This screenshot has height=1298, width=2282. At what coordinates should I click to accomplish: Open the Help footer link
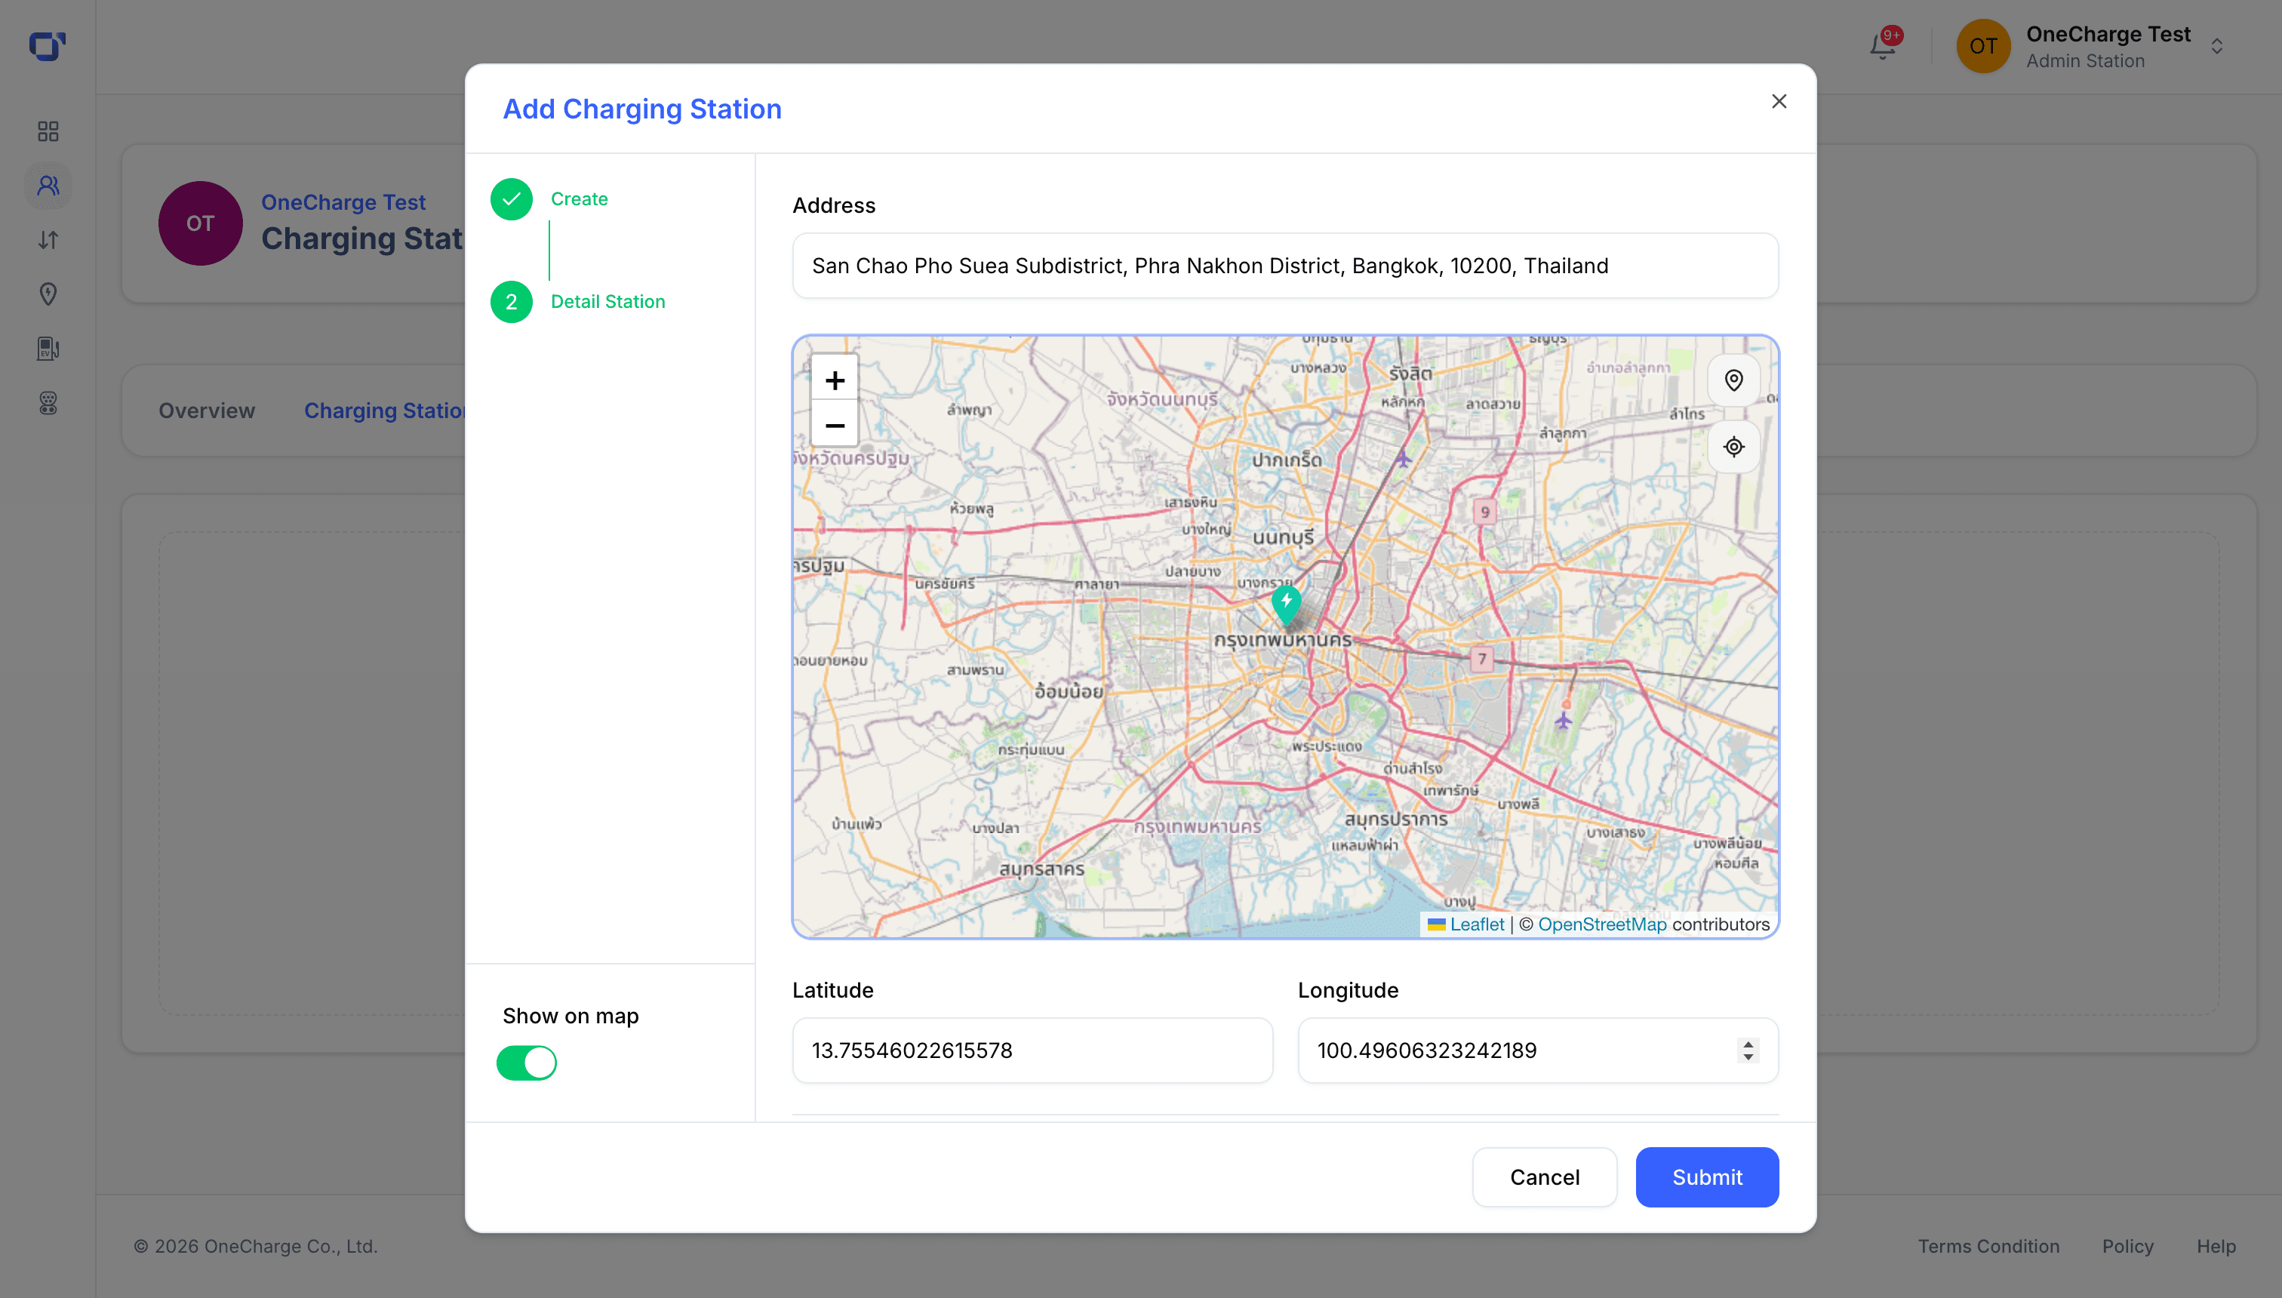[x=2215, y=1246]
